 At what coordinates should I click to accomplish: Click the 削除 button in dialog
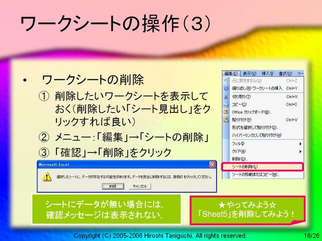(113, 186)
